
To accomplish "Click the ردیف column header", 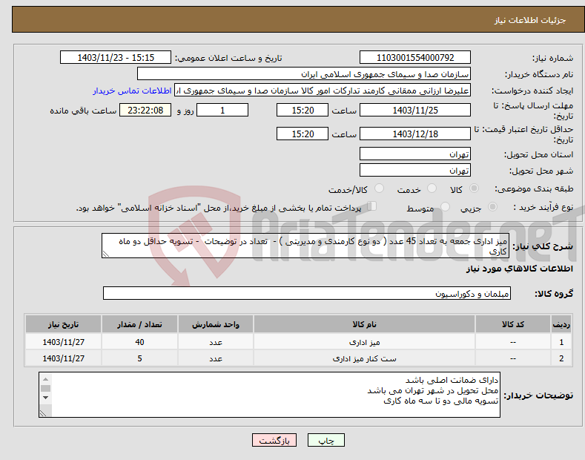I will pyautogui.click(x=561, y=324).
